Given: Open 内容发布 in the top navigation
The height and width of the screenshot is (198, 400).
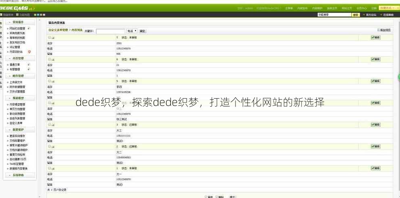Looking at the screenshot, I should click(x=302, y=8).
